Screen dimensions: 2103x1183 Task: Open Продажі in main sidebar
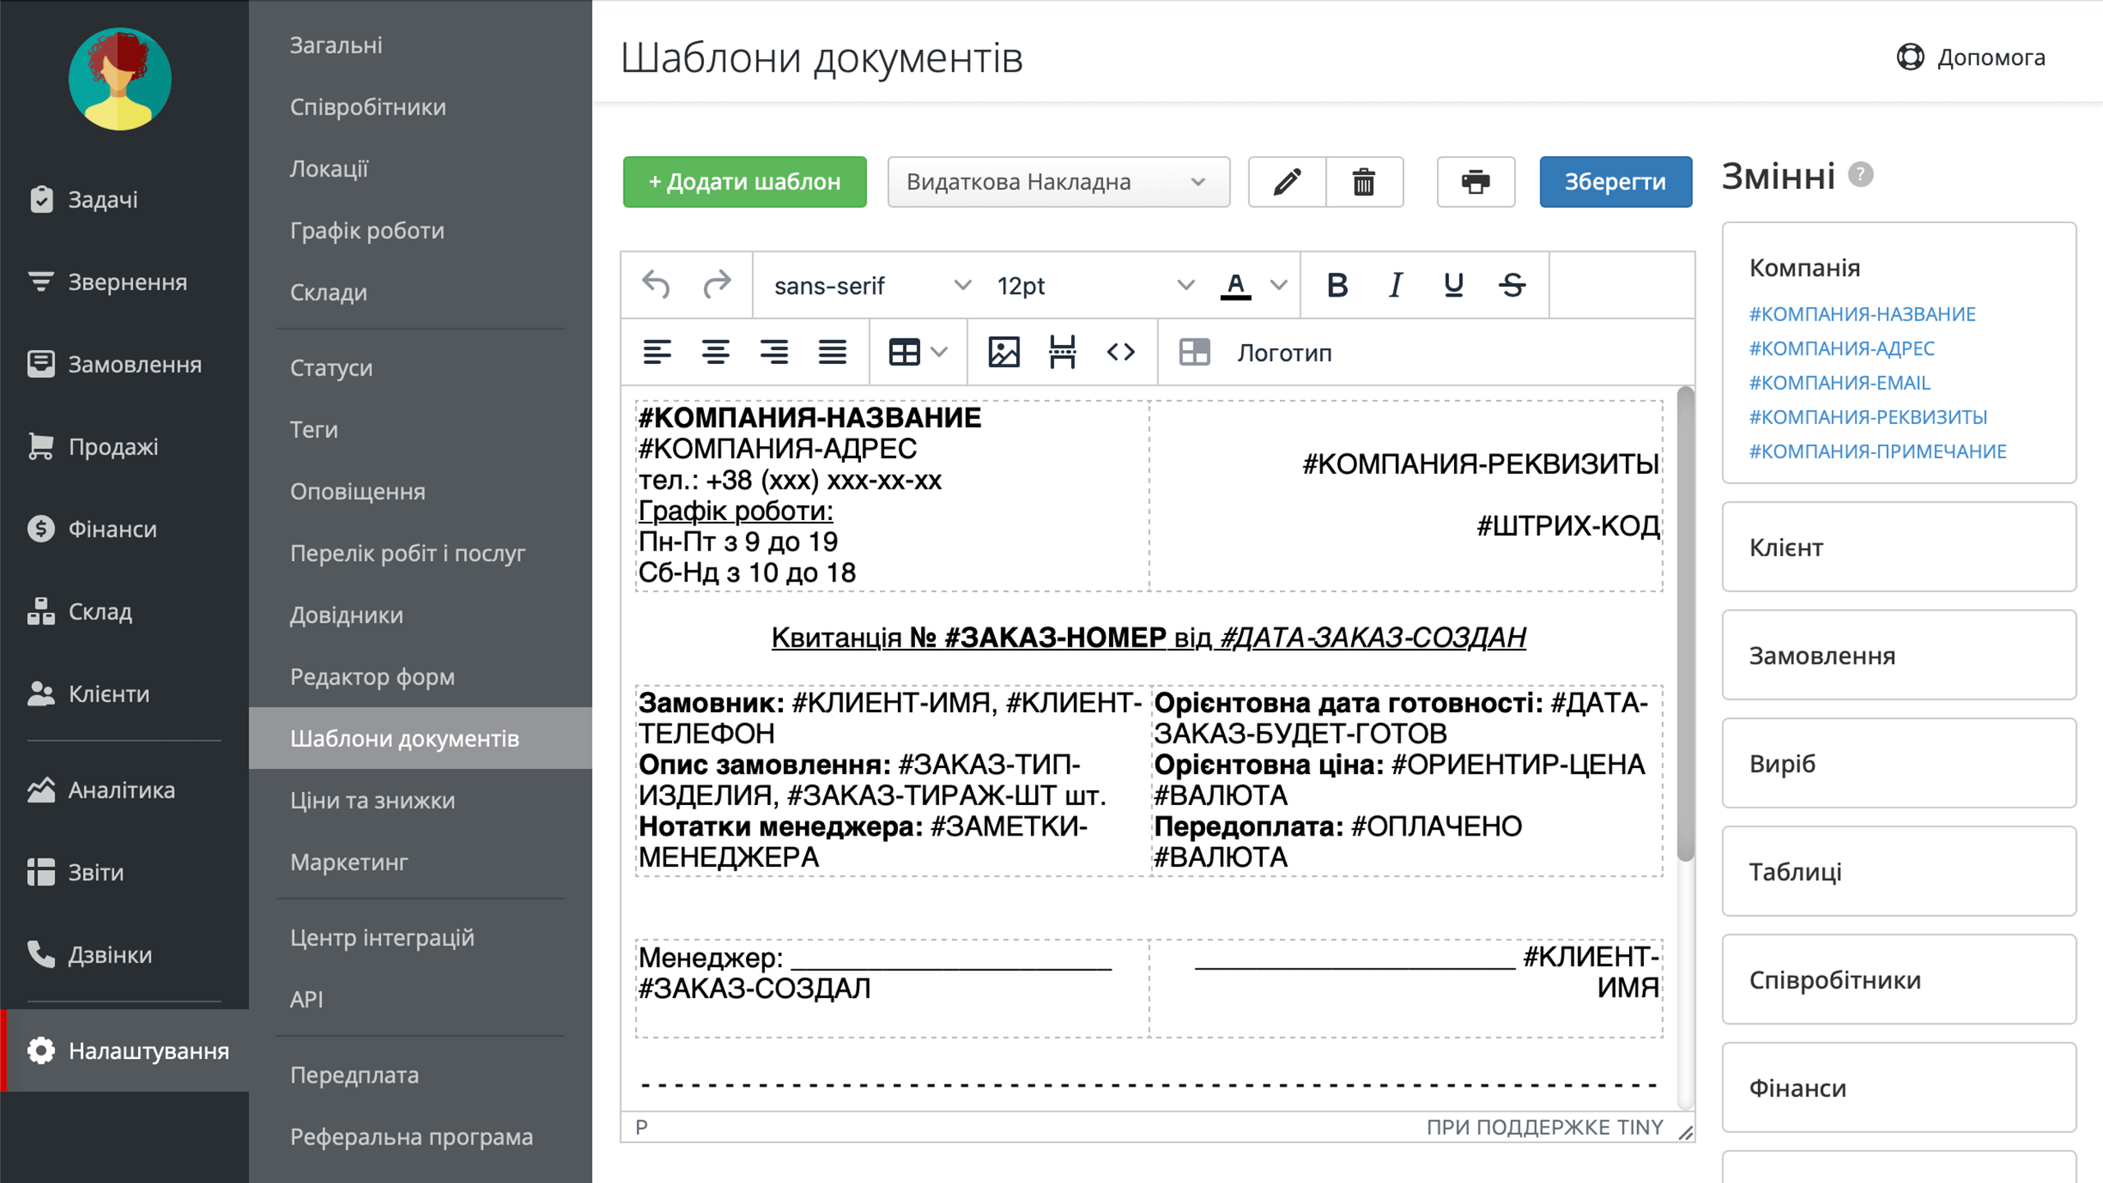coord(124,446)
